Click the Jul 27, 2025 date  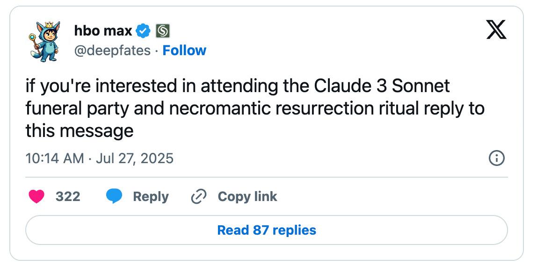(134, 158)
